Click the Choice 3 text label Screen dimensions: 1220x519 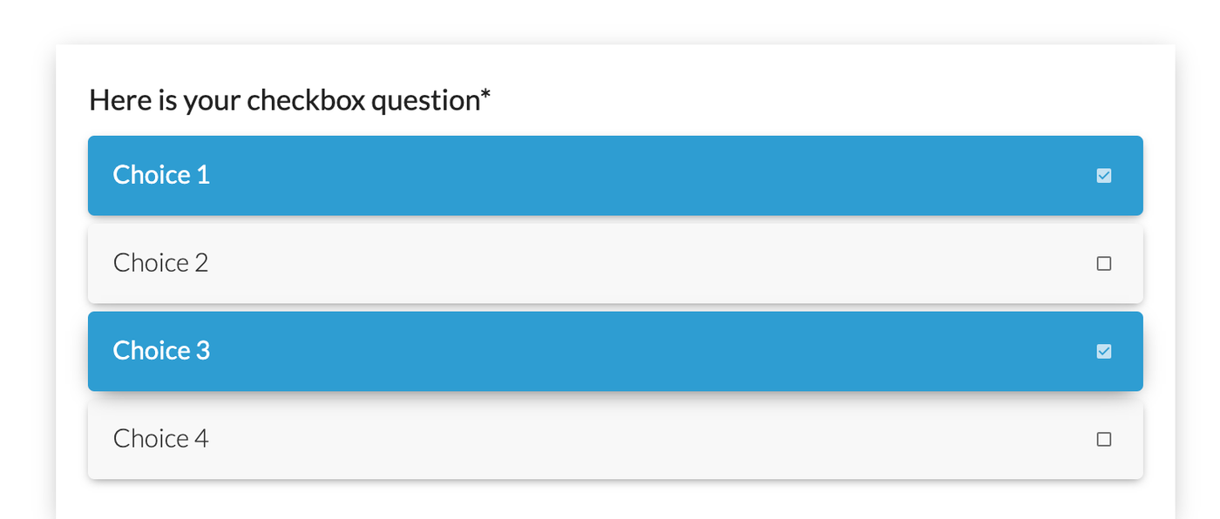(160, 351)
